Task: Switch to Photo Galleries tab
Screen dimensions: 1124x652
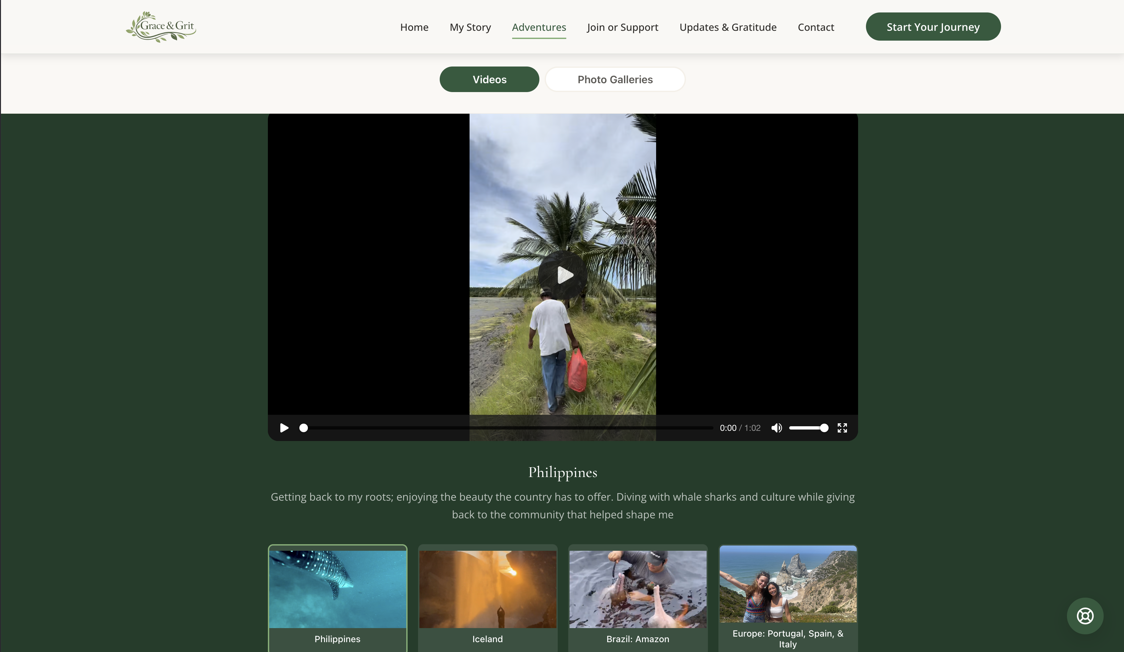Action: tap(615, 79)
